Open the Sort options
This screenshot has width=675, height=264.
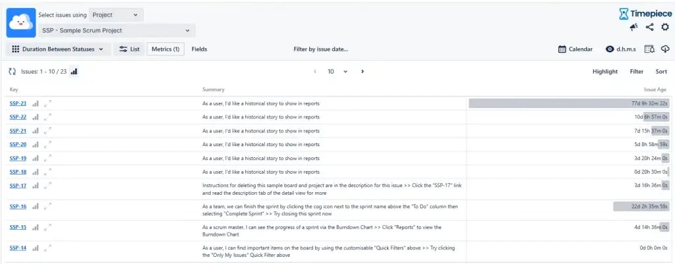click(x=660, y=72)
